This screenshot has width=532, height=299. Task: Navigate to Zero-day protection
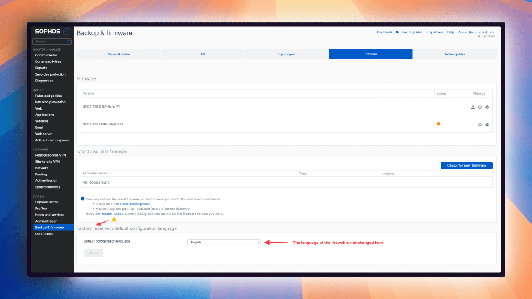tap(50, 74)
